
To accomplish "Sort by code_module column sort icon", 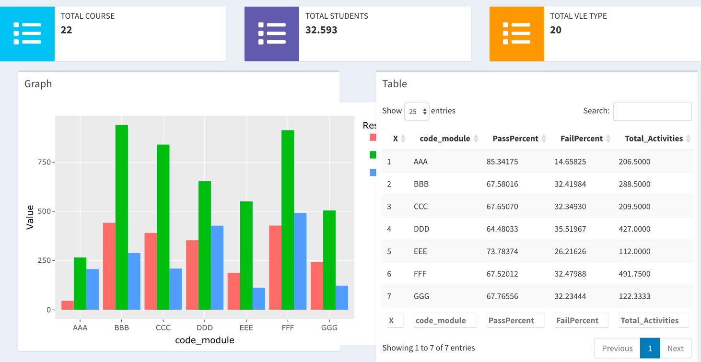I will click(x=476, y=139).
